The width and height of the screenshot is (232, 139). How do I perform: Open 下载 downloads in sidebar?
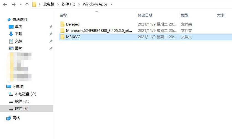click(19, 34)
